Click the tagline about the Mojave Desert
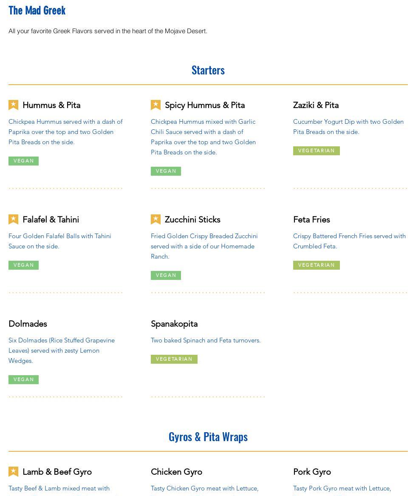 108,31
